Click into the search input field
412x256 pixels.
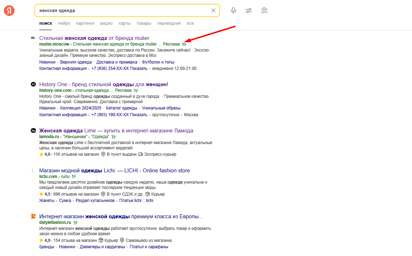click(120, 11)
